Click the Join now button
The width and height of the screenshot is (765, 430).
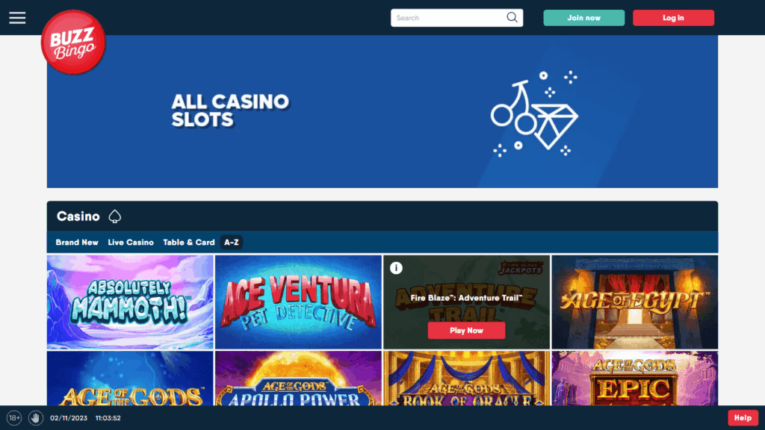click(584, 18)
